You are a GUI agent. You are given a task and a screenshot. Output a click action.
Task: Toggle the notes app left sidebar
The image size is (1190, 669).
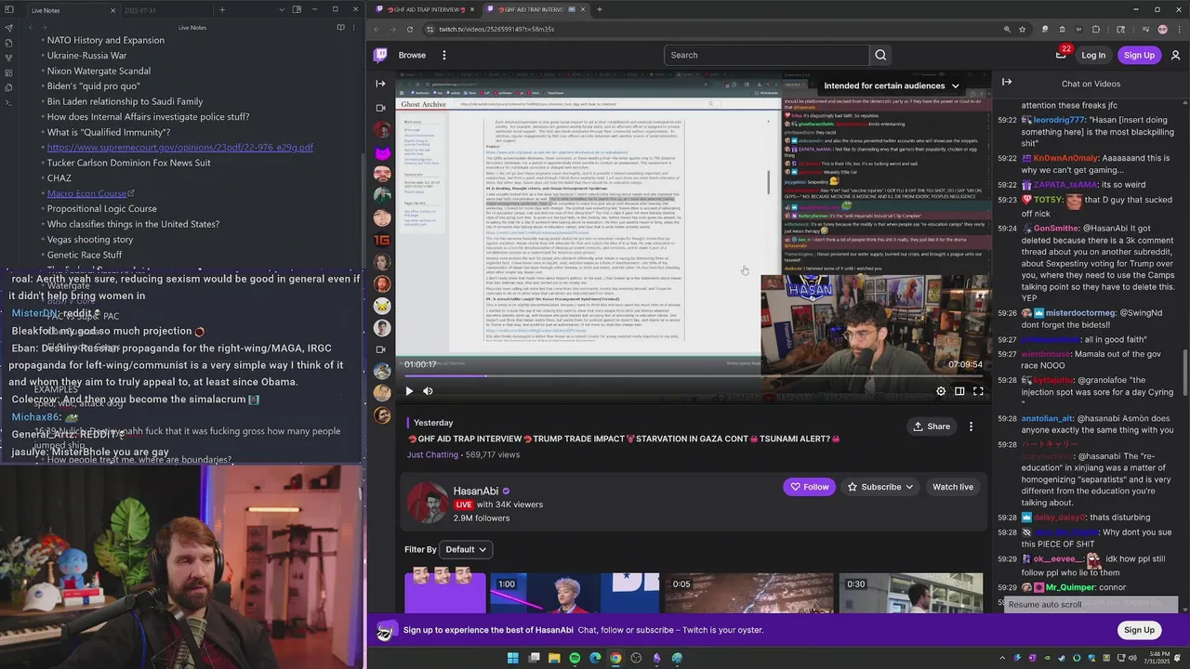coord(8,10)
